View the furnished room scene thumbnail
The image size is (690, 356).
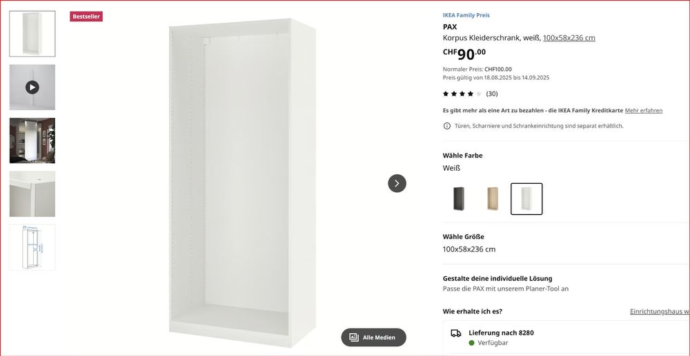coord(32,140)
